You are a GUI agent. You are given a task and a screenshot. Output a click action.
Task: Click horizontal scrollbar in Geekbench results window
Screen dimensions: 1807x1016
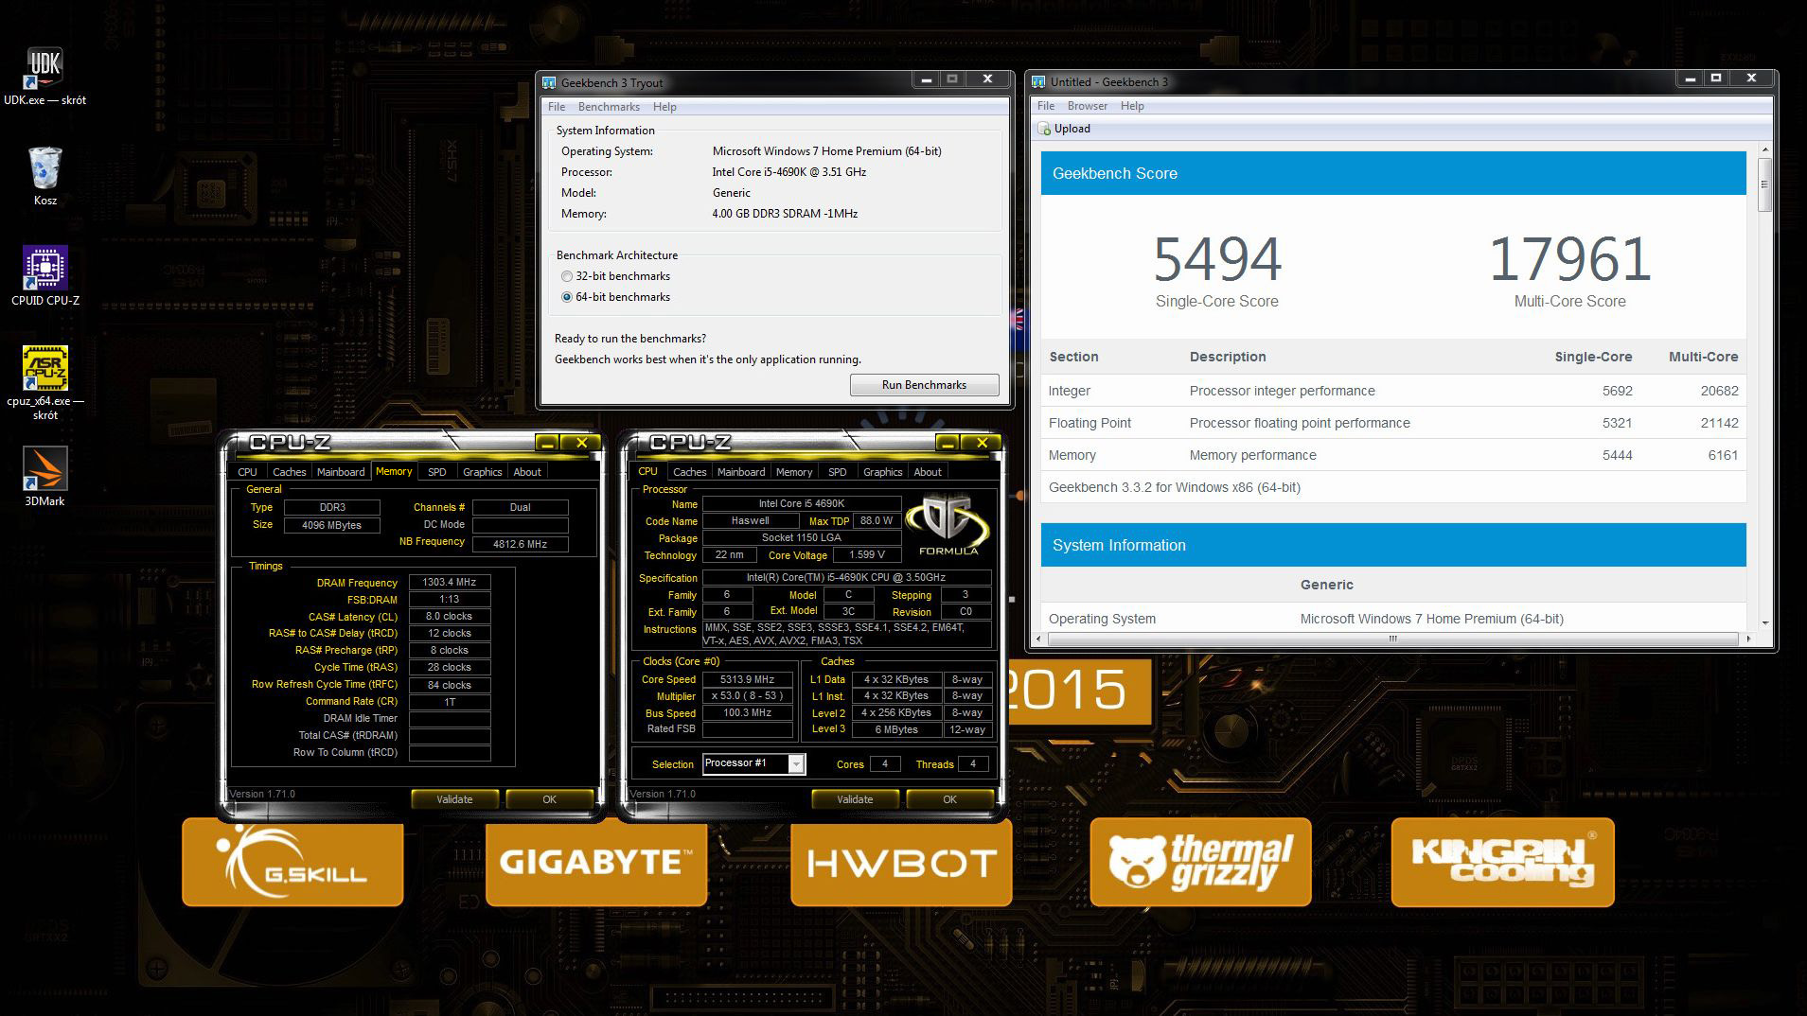[x=1392, y=639]
